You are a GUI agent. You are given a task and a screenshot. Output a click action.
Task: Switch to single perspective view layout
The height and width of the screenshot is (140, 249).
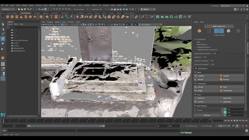(3, 64)
